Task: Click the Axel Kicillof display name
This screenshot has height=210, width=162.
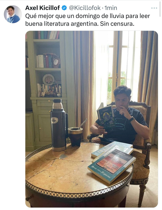Action: pos(42,8)
